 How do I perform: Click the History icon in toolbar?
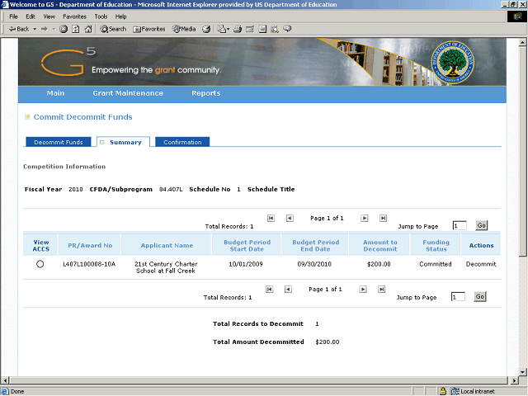206,29
